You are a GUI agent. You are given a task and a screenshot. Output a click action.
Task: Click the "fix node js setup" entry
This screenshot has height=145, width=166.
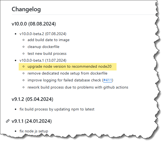pyautogui.click(x=34, y=131)
